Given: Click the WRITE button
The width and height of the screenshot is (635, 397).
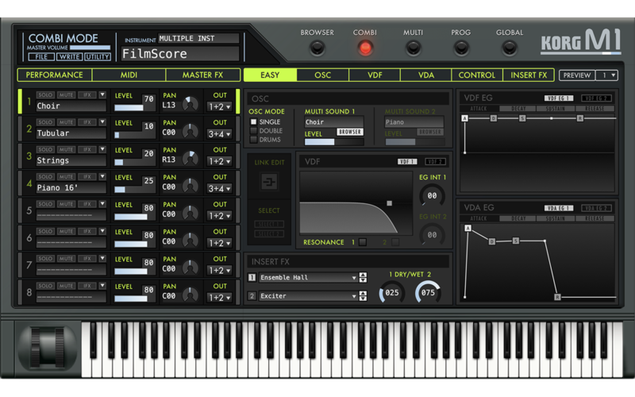Looking at the screenshot, I should pos(69,56).
